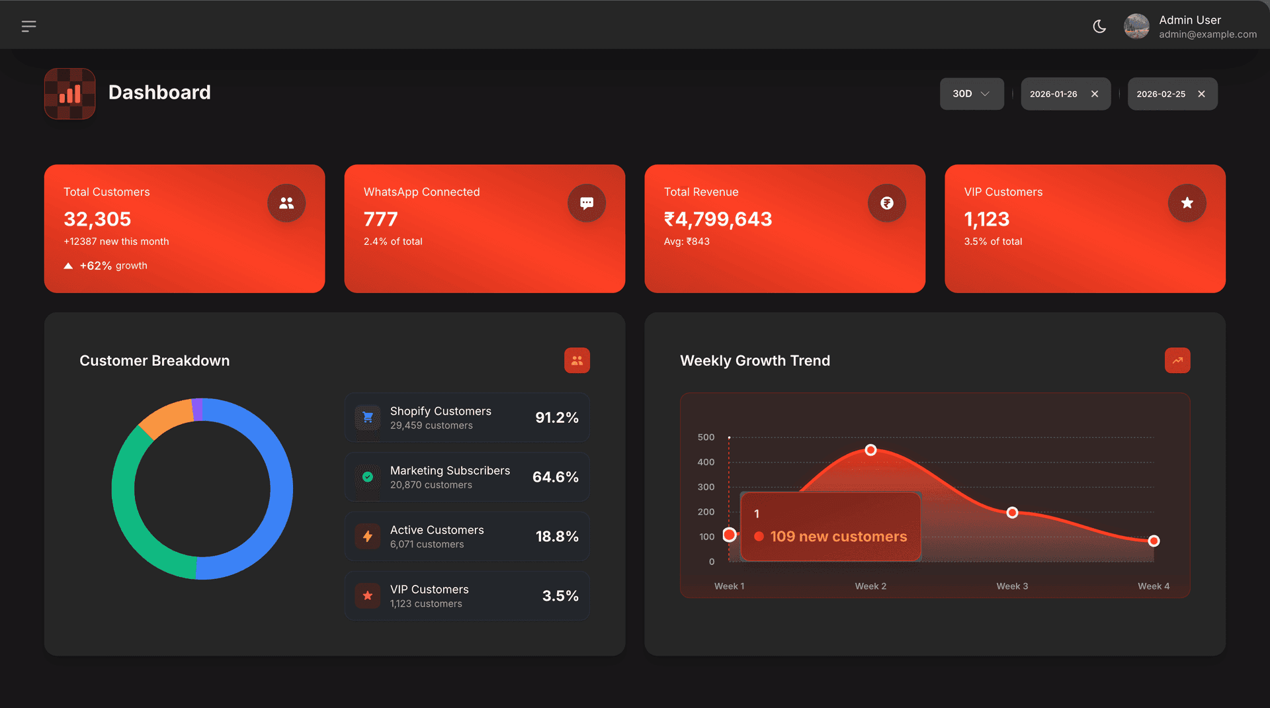Click the Week 4 data point
This screenshot has width=1270, height=708.
pyautogui.click(x=1154, y=541)
